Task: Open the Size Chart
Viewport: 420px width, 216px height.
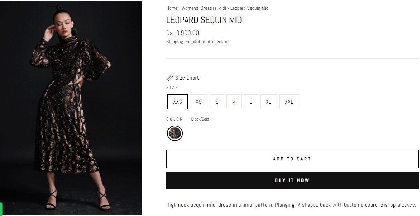Action: click(x=187, y=78)
